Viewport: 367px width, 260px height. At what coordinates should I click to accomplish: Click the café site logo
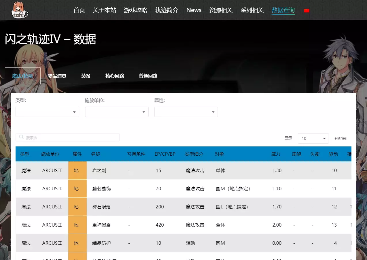point(20,10)
